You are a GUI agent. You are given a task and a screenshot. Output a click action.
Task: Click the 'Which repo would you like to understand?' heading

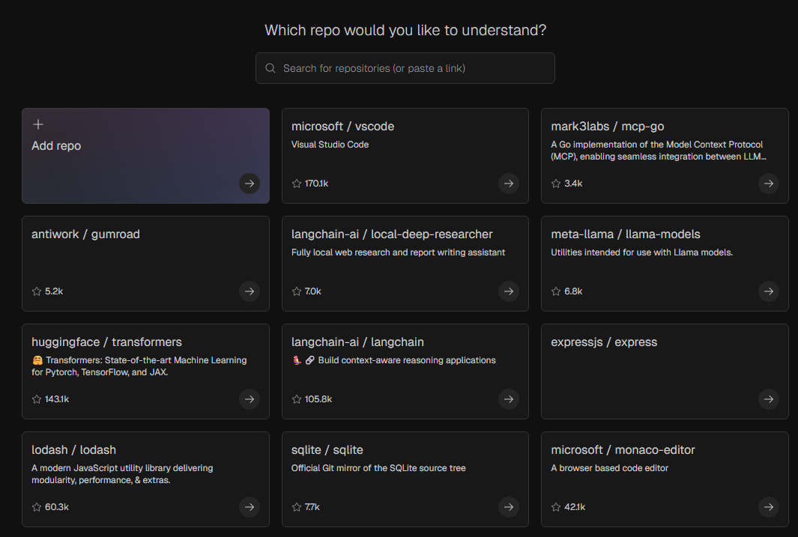point(405,30)
